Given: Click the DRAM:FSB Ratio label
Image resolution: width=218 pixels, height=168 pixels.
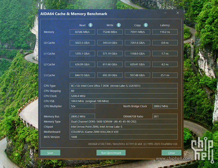Looking at the screenshot, I should (133, 116).
